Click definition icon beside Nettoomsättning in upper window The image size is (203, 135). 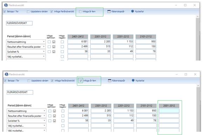[54, 42]
